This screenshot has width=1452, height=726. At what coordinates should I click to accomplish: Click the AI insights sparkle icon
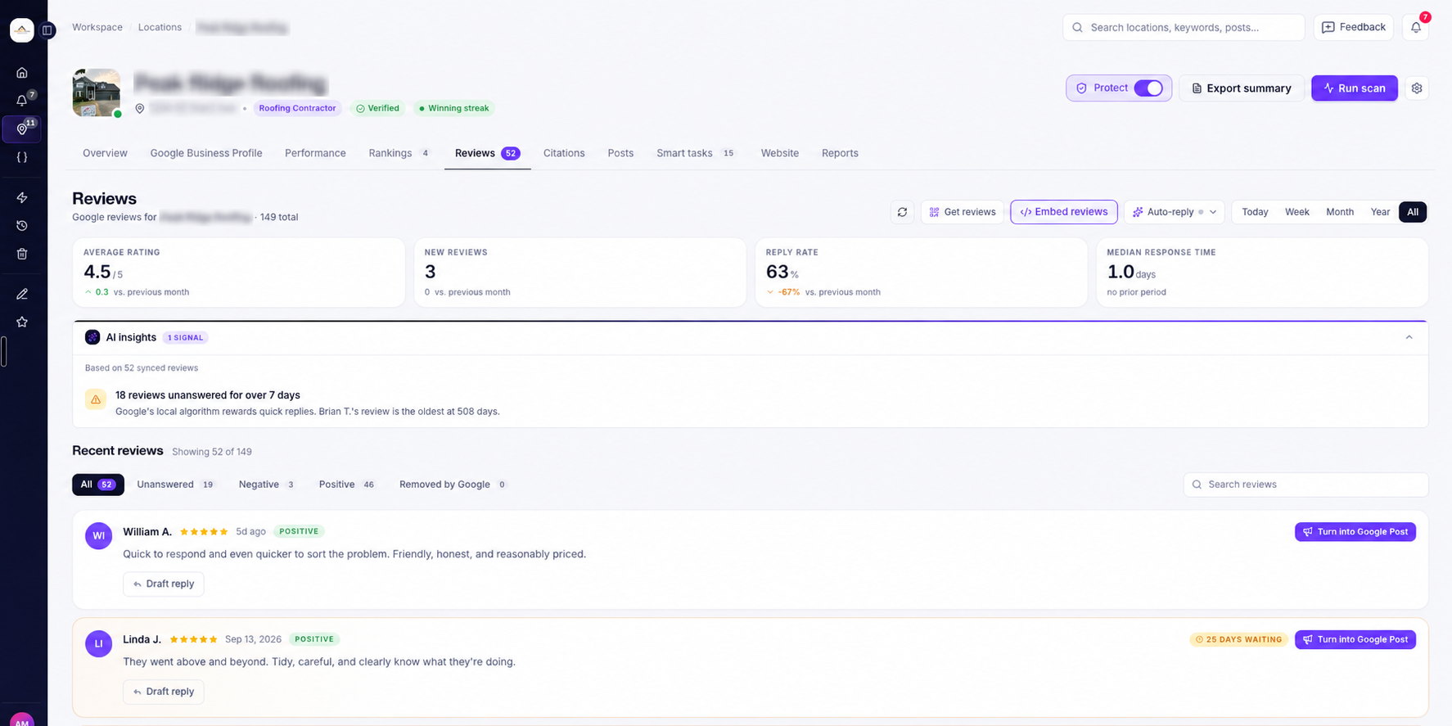click(92, 337)
